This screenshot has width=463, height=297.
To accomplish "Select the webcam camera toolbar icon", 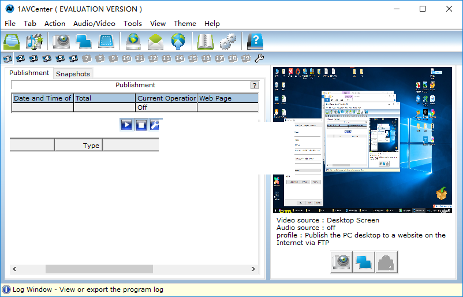I will click(x=61, y=42).
